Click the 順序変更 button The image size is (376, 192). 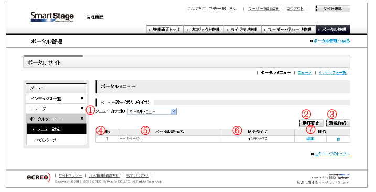311,123
